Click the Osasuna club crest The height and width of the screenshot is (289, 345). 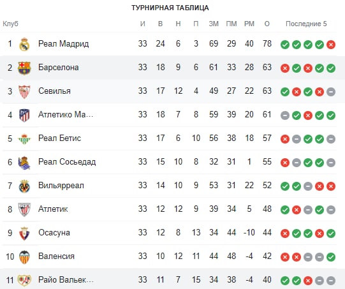click(24, 233)
